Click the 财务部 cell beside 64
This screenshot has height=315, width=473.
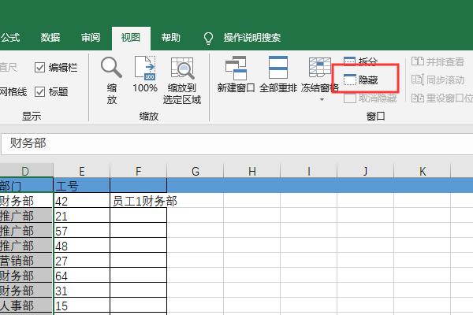pyautogui.click(x=26, y=276)
